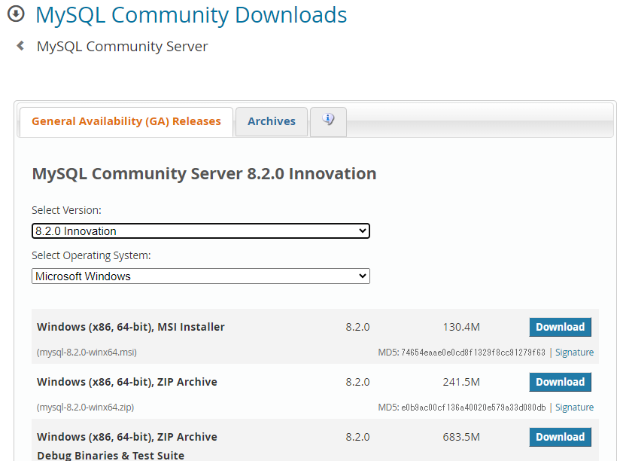This screenshot has width=620, height=461.
Task: Click the Debug Binaries & Test Suite label
Action: click(x=111, y=456)
